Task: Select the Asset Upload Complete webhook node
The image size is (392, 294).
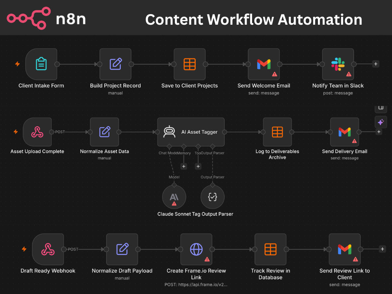Action: tap(37, 132)
